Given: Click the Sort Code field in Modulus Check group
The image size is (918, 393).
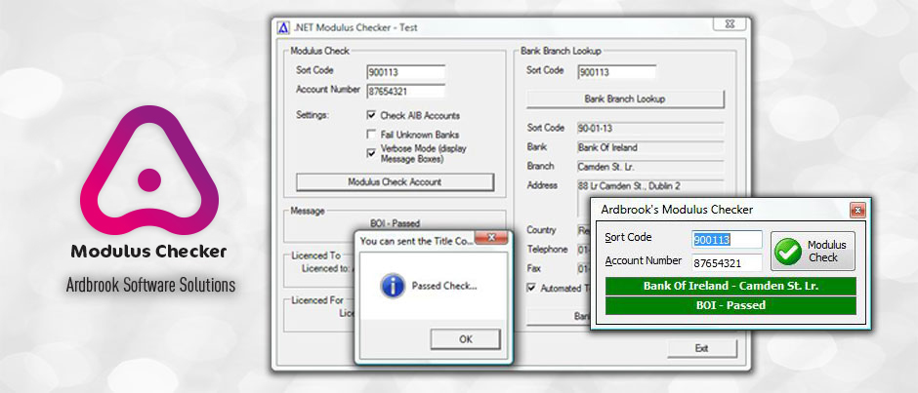Looking at the screenshot, I should pos(405,72).
